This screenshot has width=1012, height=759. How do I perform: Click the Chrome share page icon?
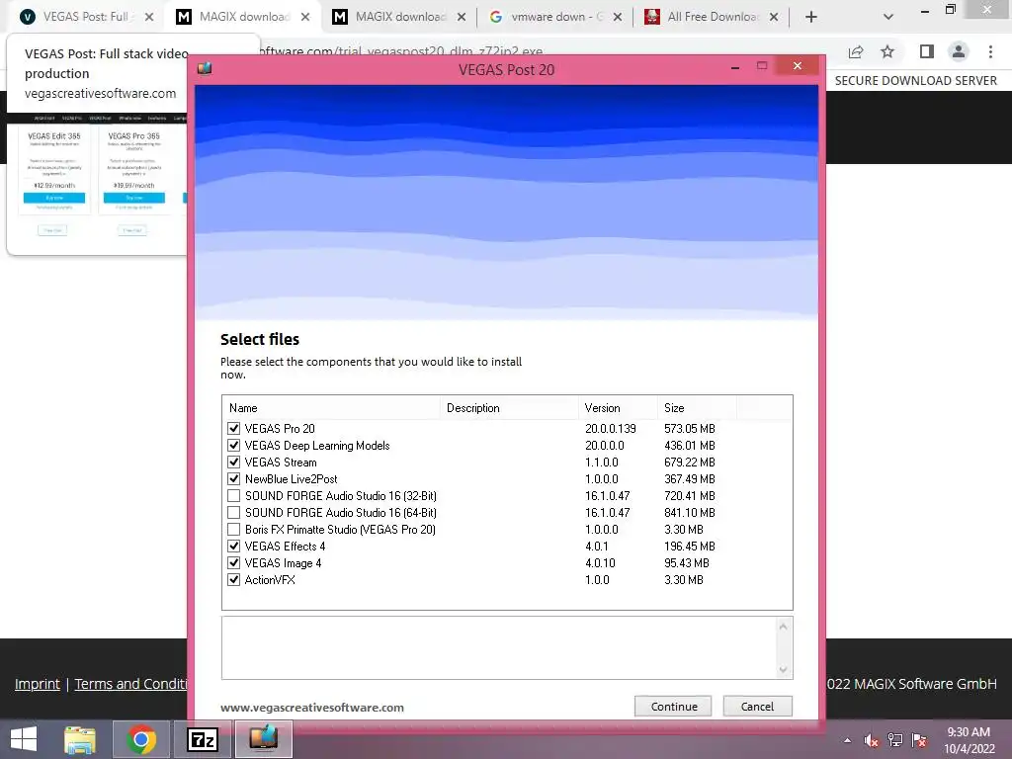coord(856,52)
